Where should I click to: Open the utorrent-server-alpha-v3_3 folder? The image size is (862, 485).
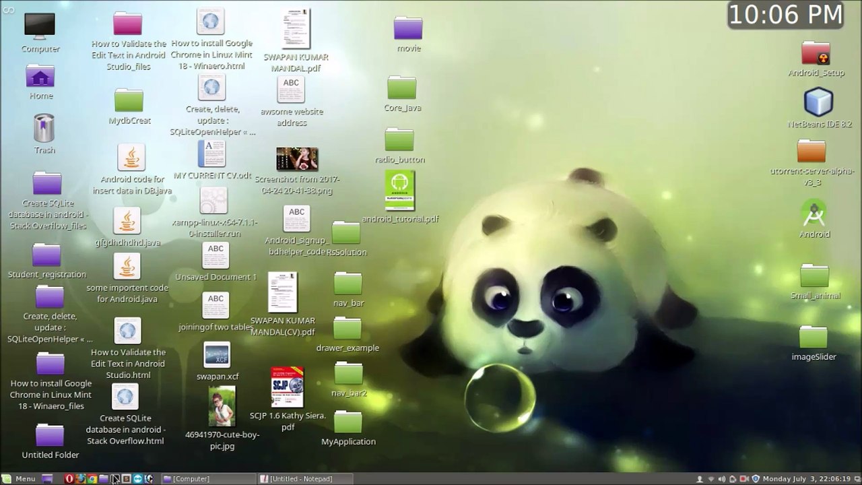811,151
